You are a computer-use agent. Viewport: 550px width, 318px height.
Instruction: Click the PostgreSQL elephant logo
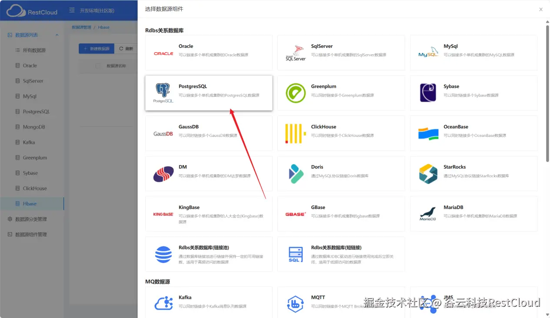[163, 93]
